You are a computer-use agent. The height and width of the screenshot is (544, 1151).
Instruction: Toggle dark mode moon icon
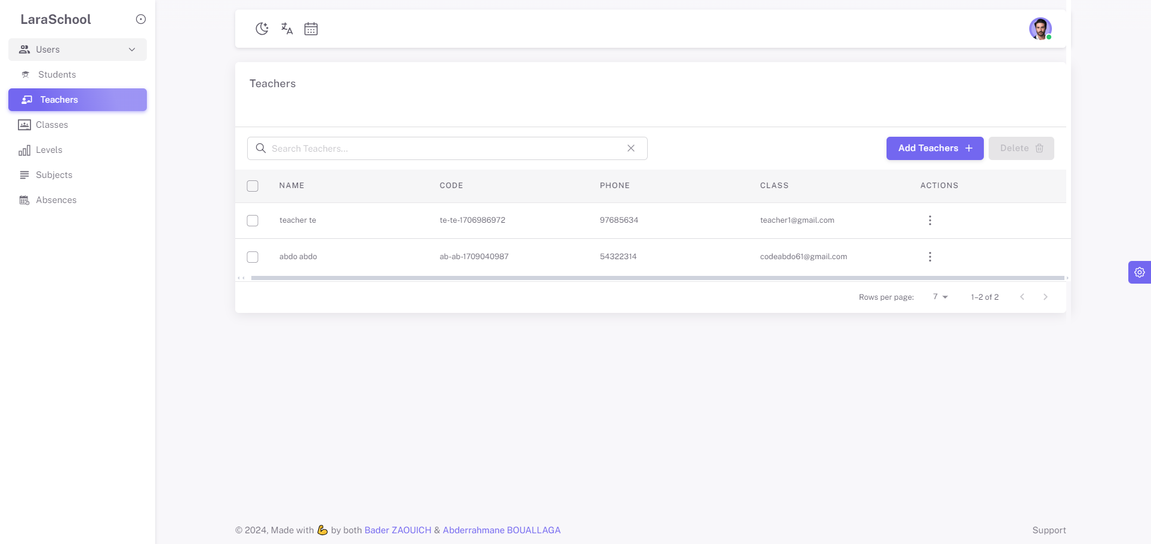tap(261, 29)
